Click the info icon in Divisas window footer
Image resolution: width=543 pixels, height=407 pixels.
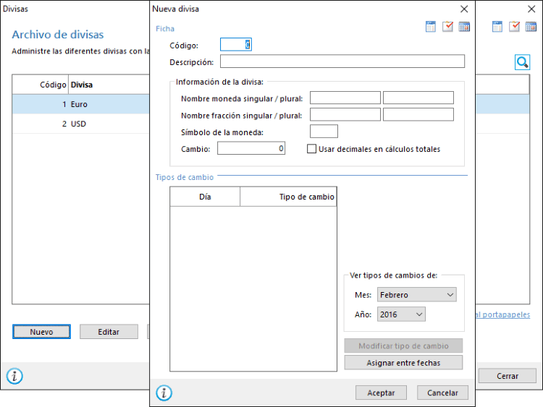tap(14, 376)
